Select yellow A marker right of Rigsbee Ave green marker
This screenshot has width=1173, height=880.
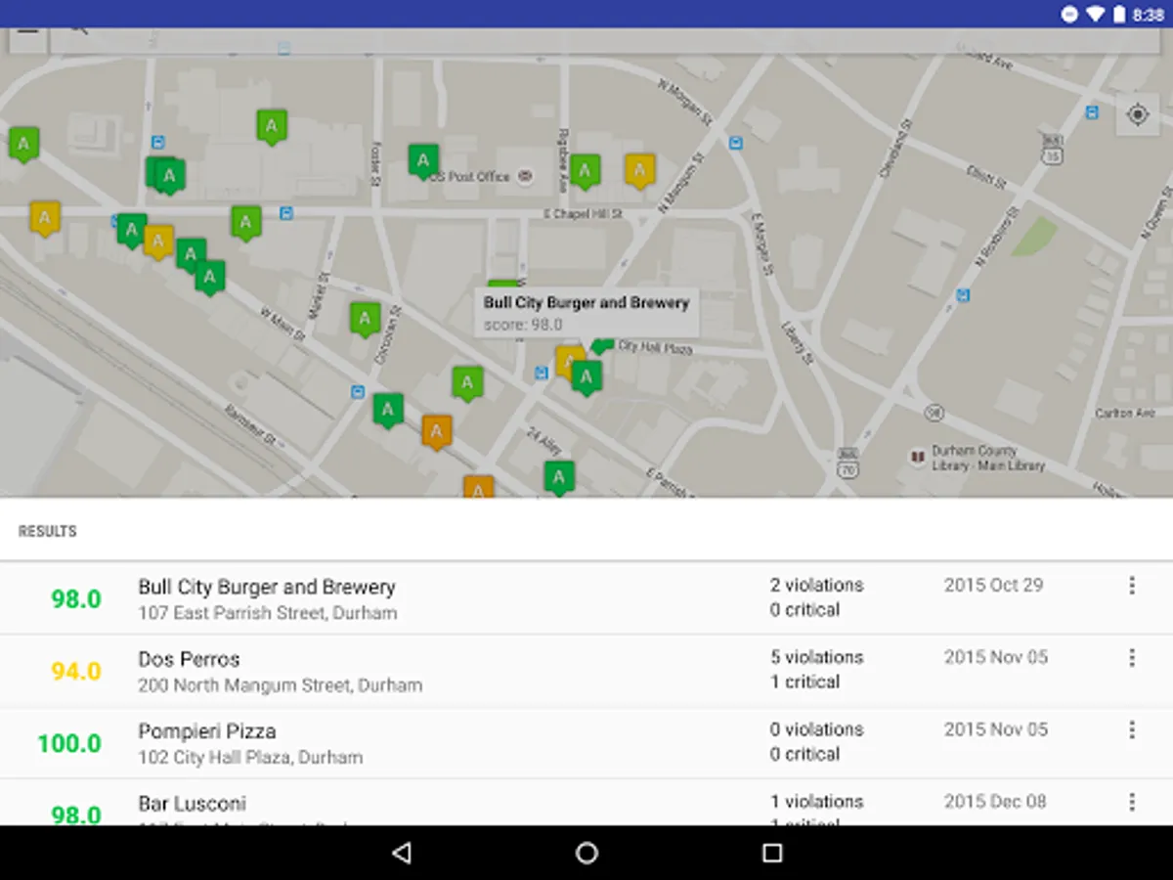(x=639, y=170)
